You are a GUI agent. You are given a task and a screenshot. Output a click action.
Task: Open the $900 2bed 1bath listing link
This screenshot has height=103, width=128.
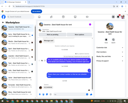(x=52, y=31)
